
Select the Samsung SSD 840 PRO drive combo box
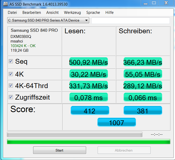coord(48,20)
